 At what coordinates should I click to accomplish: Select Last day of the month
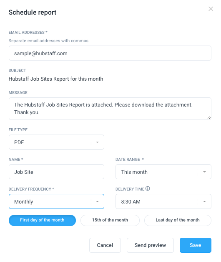click(178, 220)
